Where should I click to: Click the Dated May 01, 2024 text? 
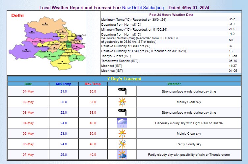click(189, 8)
